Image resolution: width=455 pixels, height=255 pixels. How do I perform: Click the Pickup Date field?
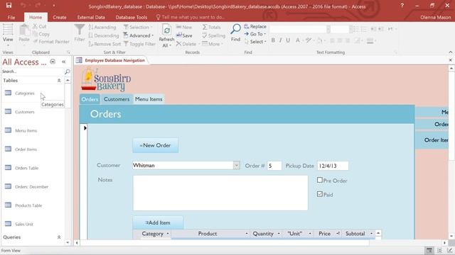point(333,166)
